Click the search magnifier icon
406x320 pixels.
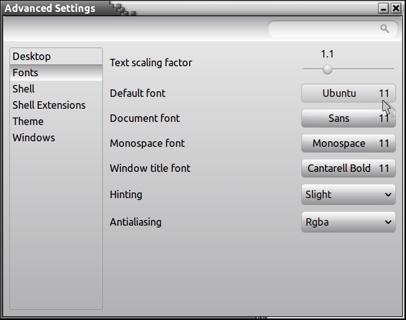point(385,29)
